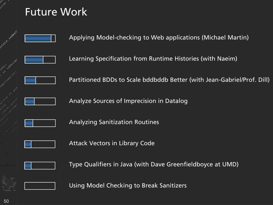Click Learning Specification from Runtime Histories text
The image size is (273, 205).
click(153, 58)
